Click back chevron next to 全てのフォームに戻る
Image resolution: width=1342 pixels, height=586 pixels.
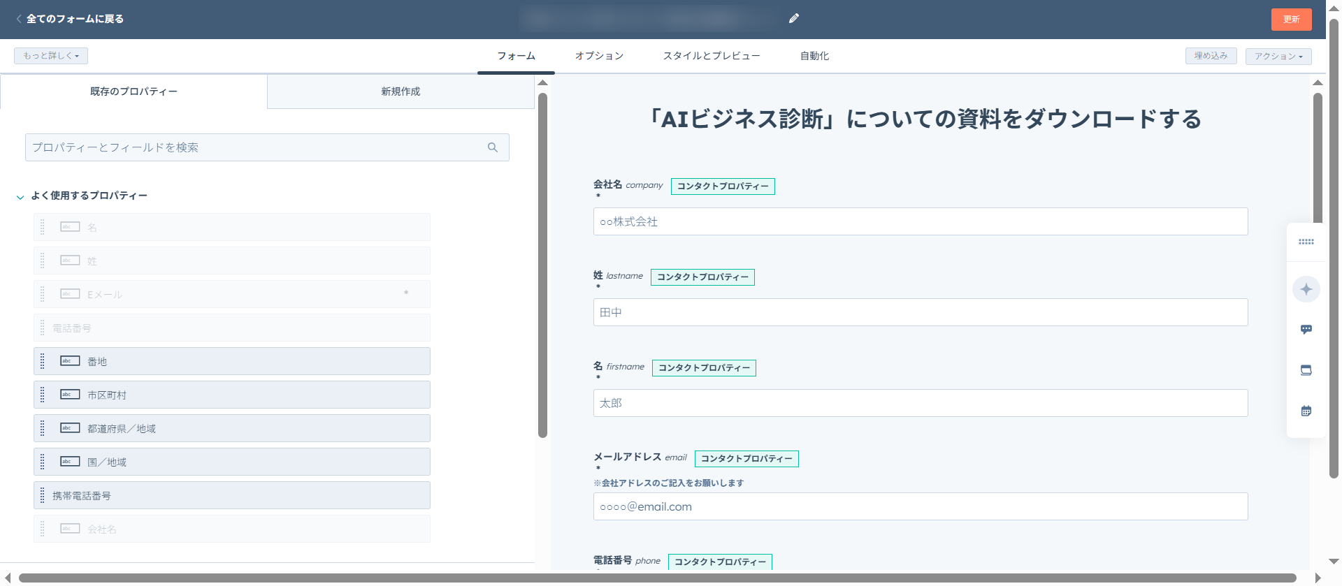[x=19, y=19]
